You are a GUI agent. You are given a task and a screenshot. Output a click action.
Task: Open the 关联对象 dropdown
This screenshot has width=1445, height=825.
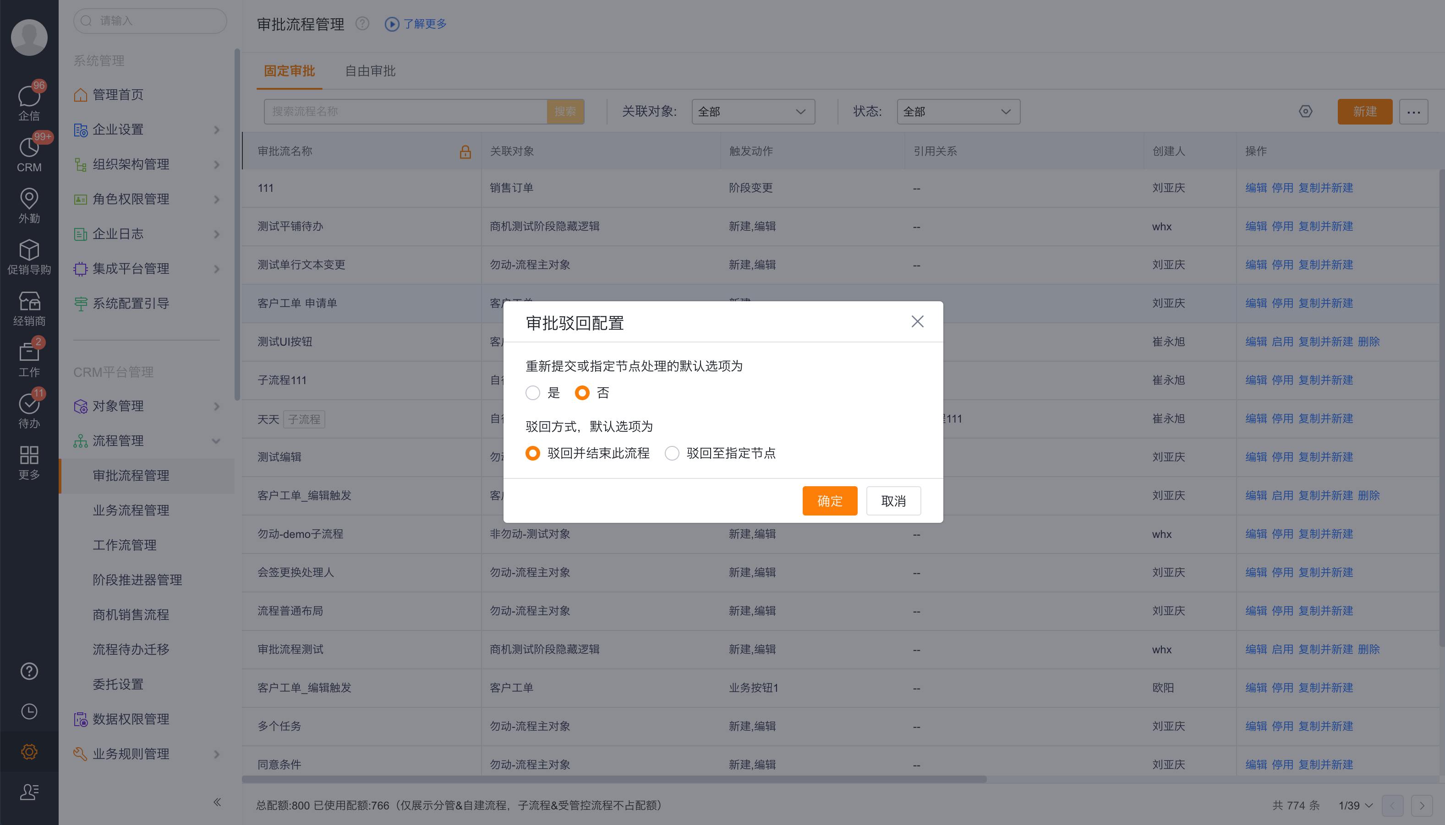click(753, 112)
